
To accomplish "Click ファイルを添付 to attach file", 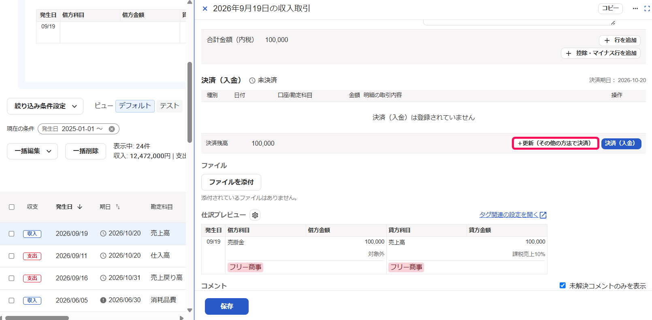I will click(x=231, y=182).
